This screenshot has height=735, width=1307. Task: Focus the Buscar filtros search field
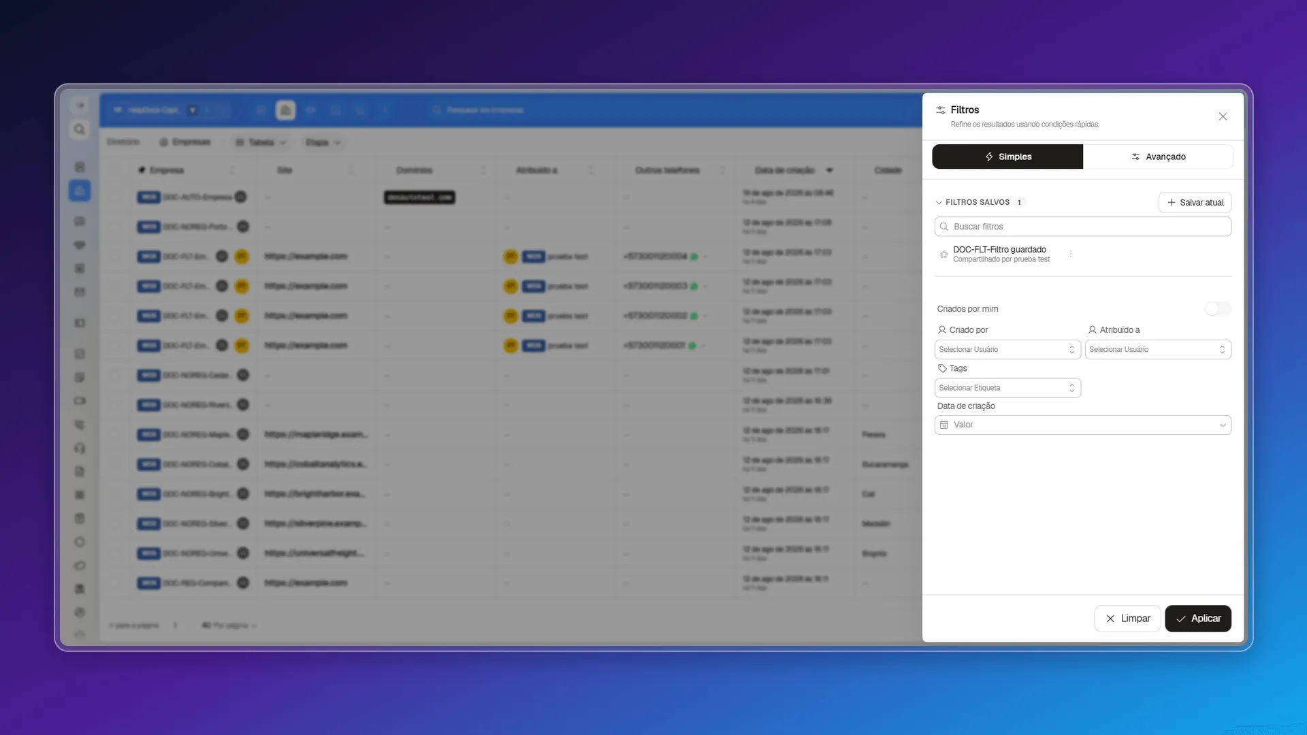[x=1082, y=227]
